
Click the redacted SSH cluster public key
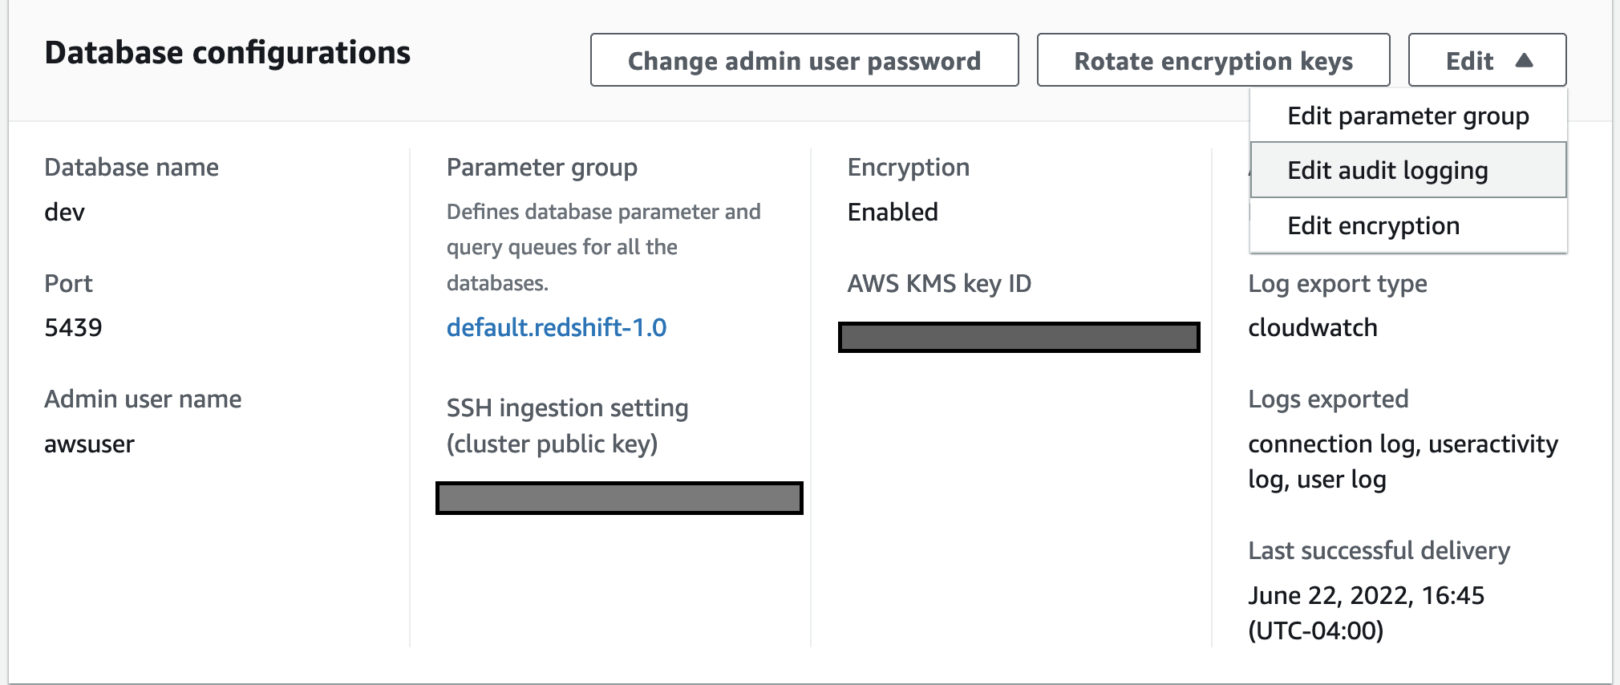tap(619, 498)
